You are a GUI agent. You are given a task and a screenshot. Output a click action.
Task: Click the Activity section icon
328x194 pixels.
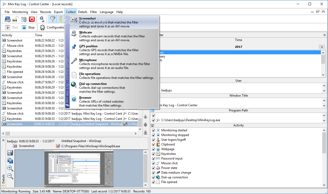click(x=153, y=125)
